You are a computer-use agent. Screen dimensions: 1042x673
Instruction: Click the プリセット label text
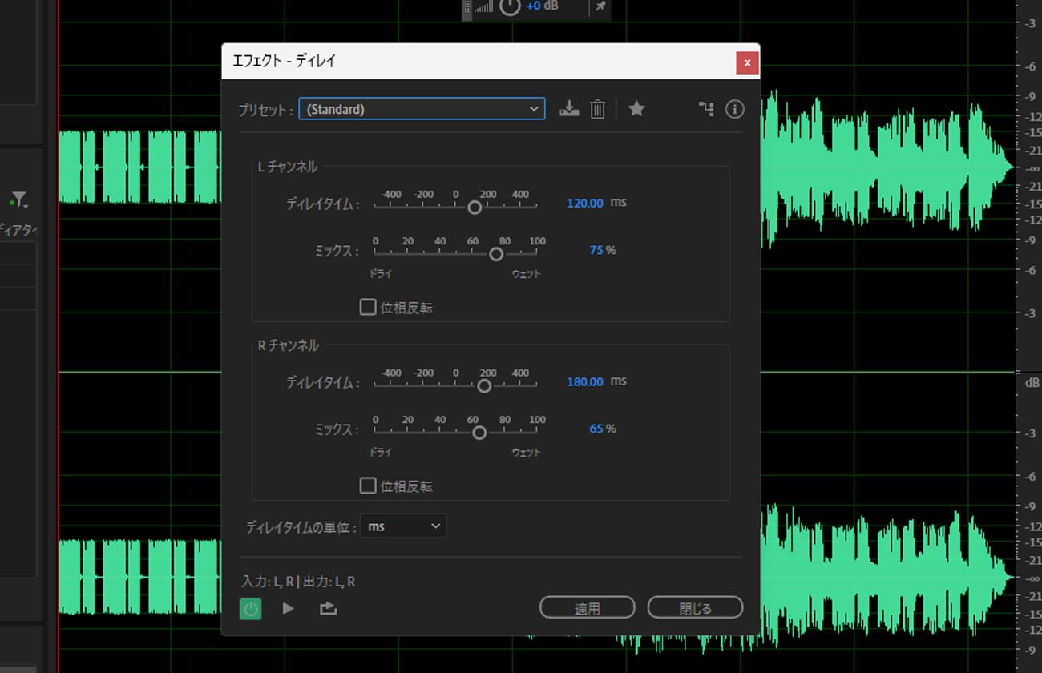tap(265, 110)
